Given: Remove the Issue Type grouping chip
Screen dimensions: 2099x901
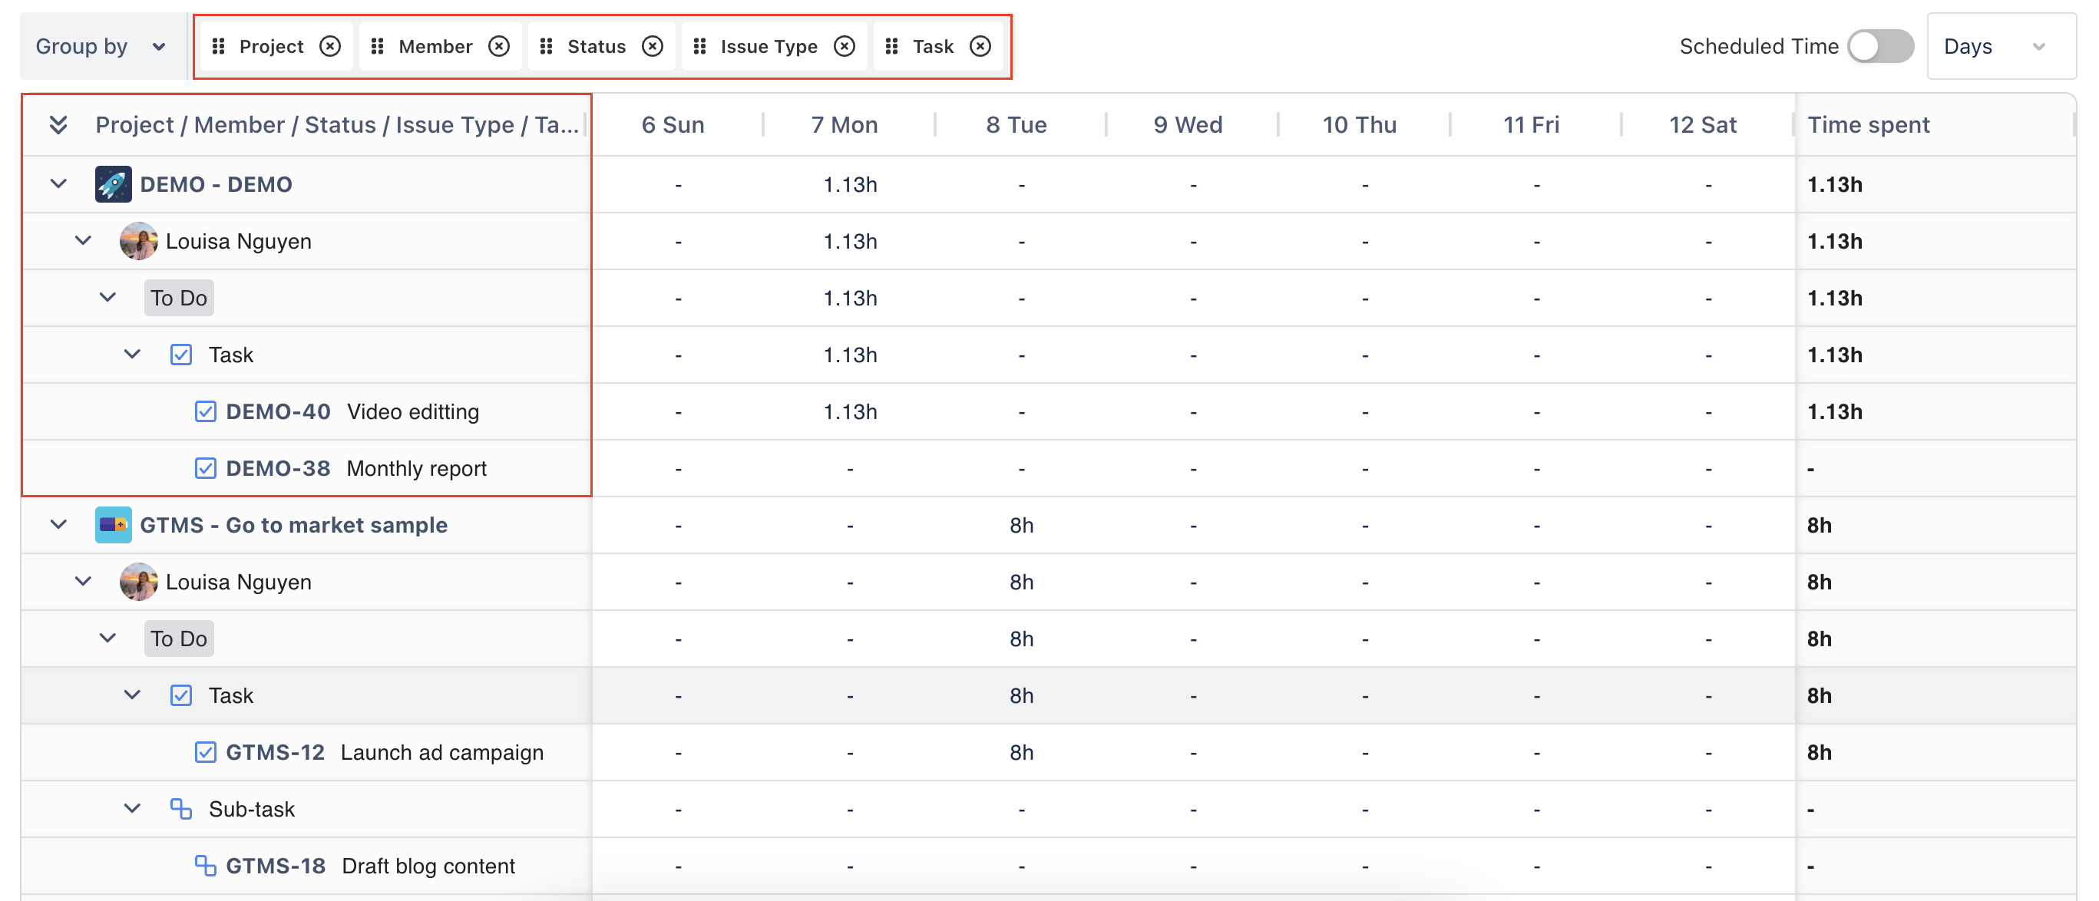Looking at the screenshot, I should tap(845, 47).
